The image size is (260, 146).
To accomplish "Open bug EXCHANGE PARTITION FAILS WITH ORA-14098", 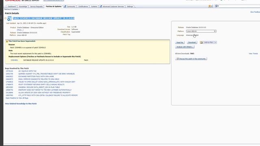I will click(36, 77).
